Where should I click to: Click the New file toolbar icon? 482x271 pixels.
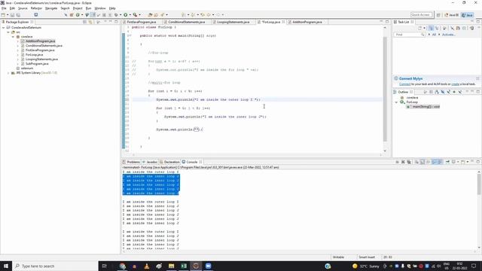coord(3,15)
